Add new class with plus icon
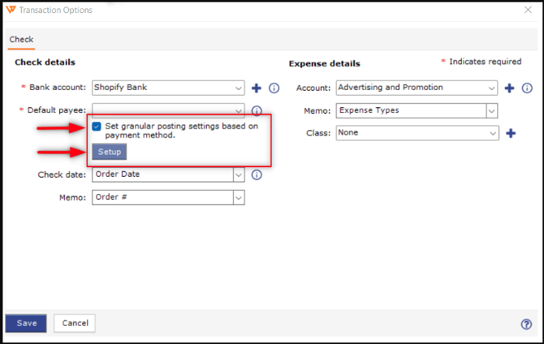Image resolution: width=544 pixels, height=344 pixels. point(510,133)
